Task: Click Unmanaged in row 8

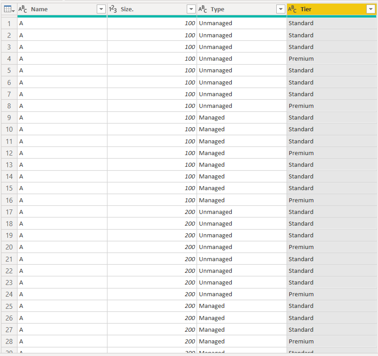Action: point(216,106)
